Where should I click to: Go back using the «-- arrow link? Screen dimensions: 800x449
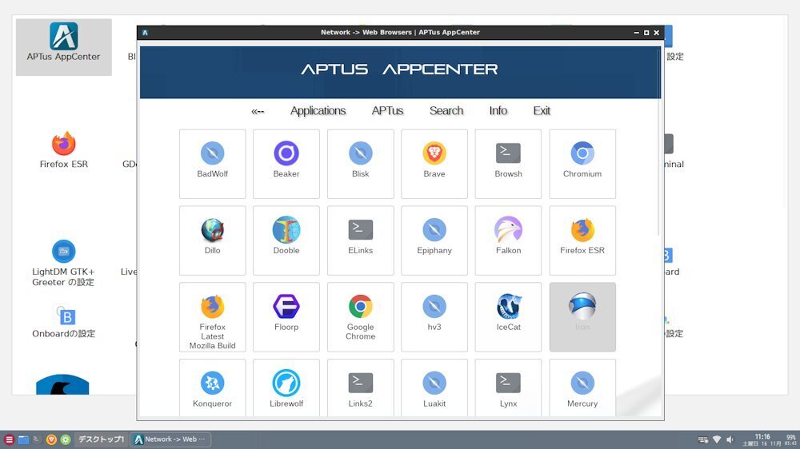click(x=258, y=111)
